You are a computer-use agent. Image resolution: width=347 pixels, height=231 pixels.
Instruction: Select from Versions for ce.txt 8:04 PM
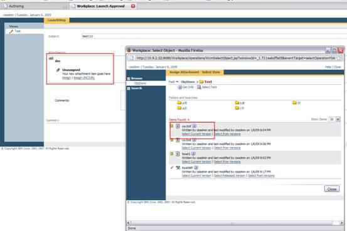coord(227,134)
